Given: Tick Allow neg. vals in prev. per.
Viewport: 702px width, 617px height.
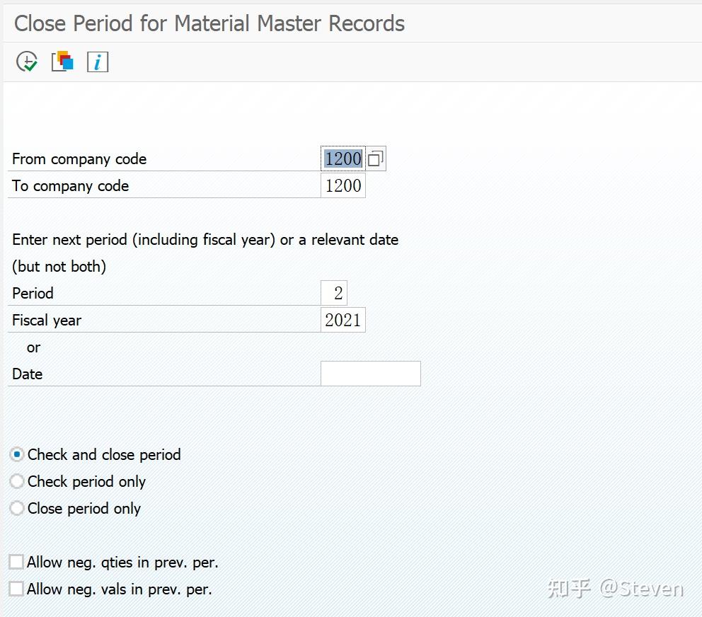Looking at the screenshot, I should [16, 589].
